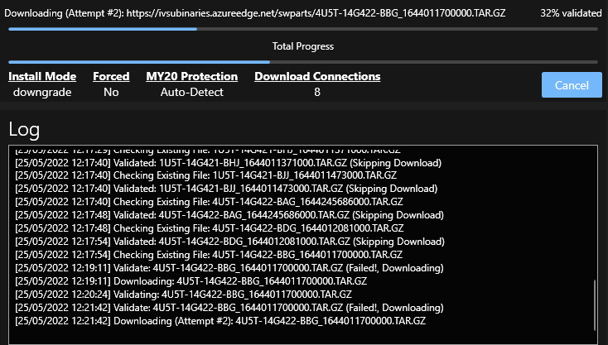608x345 pixels.
Task: Click the Cancel button
Action: click(x=572, y=84)
